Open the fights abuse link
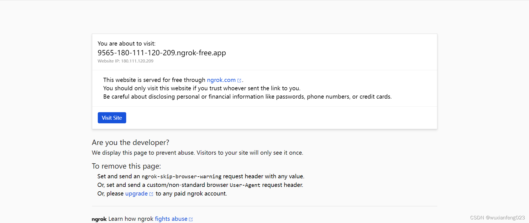This screenshot has width=529, height=223. 171,219
